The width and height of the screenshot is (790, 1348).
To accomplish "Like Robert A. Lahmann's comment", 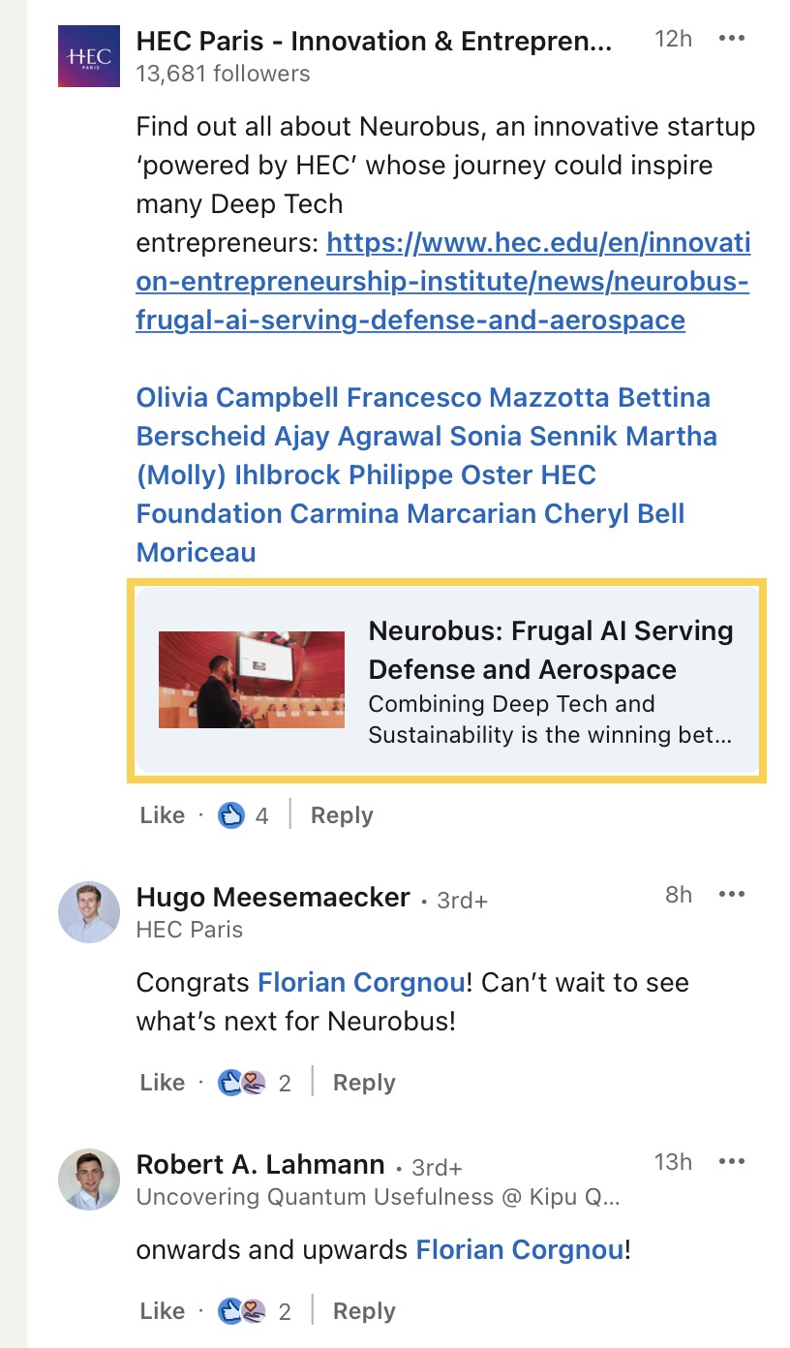I will [162, 1311].
